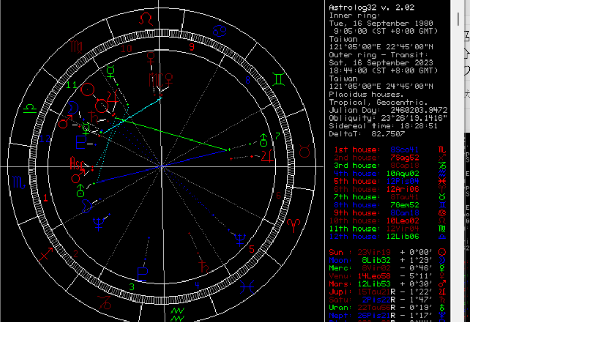Click the vertical scrollbar thumb beside the info panel
Image resolution: width=606 pixels, height=341 pixels.
click(458, 19)
